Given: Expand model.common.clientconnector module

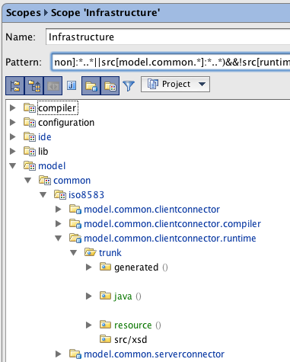Looking at the screenshot, I should (59, 210).
